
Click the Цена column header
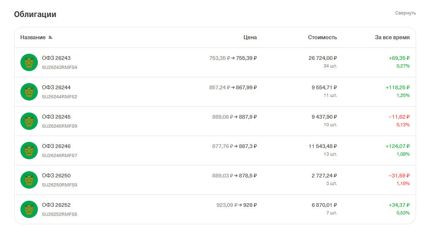(250, 37)
